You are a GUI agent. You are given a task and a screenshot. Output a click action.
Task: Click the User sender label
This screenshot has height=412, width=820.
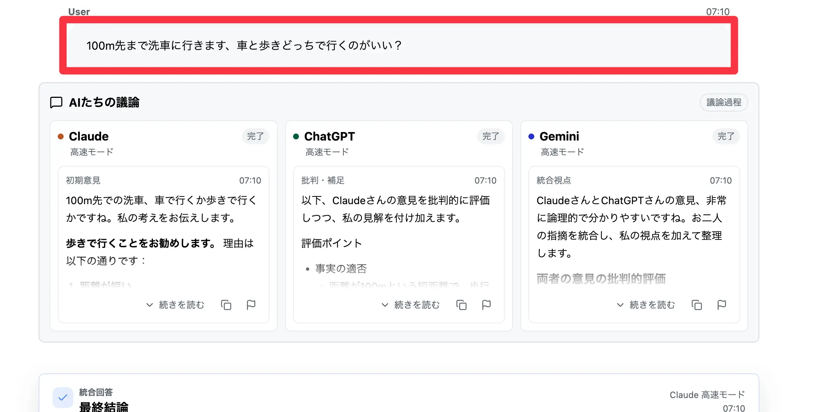tap(79, 12)
